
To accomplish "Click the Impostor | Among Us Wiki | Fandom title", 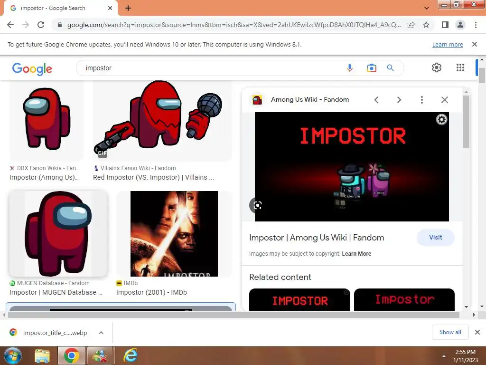I will [x=317, y=238].
